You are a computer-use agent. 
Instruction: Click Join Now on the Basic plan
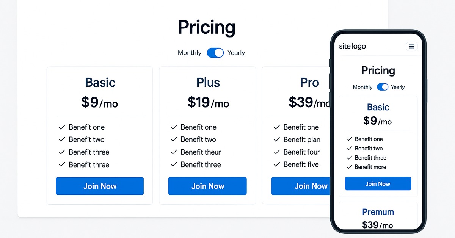coord(100,186)
